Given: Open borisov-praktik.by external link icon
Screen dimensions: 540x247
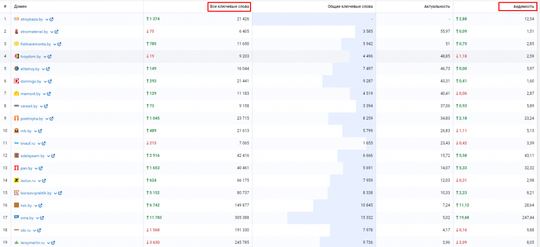Looking at the screenshot, I should [x=60, y=193].
